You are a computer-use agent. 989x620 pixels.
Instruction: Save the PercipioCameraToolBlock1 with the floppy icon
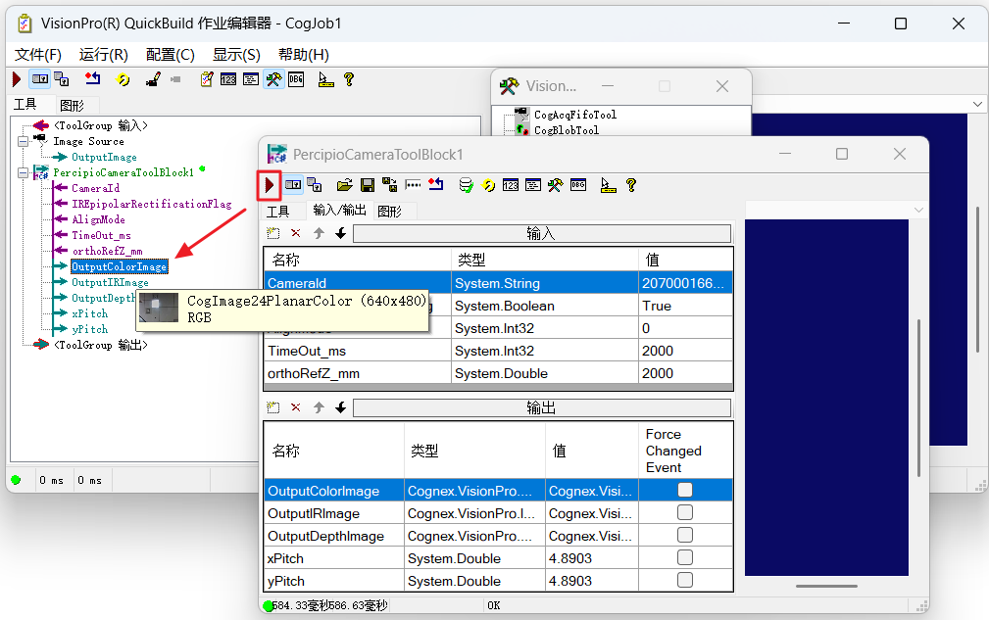368,185
